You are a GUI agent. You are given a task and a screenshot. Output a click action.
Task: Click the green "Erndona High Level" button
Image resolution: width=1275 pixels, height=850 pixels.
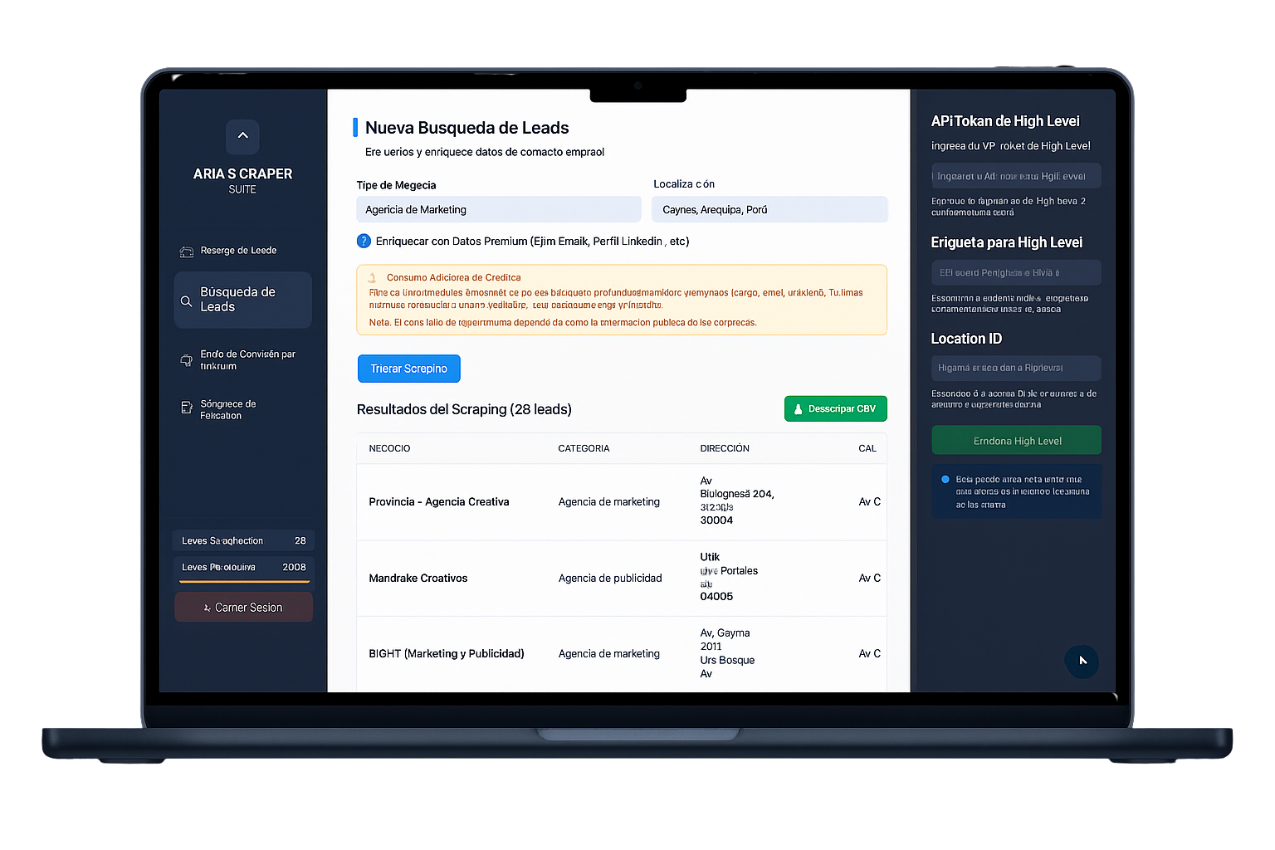[x=1016, y=441]
